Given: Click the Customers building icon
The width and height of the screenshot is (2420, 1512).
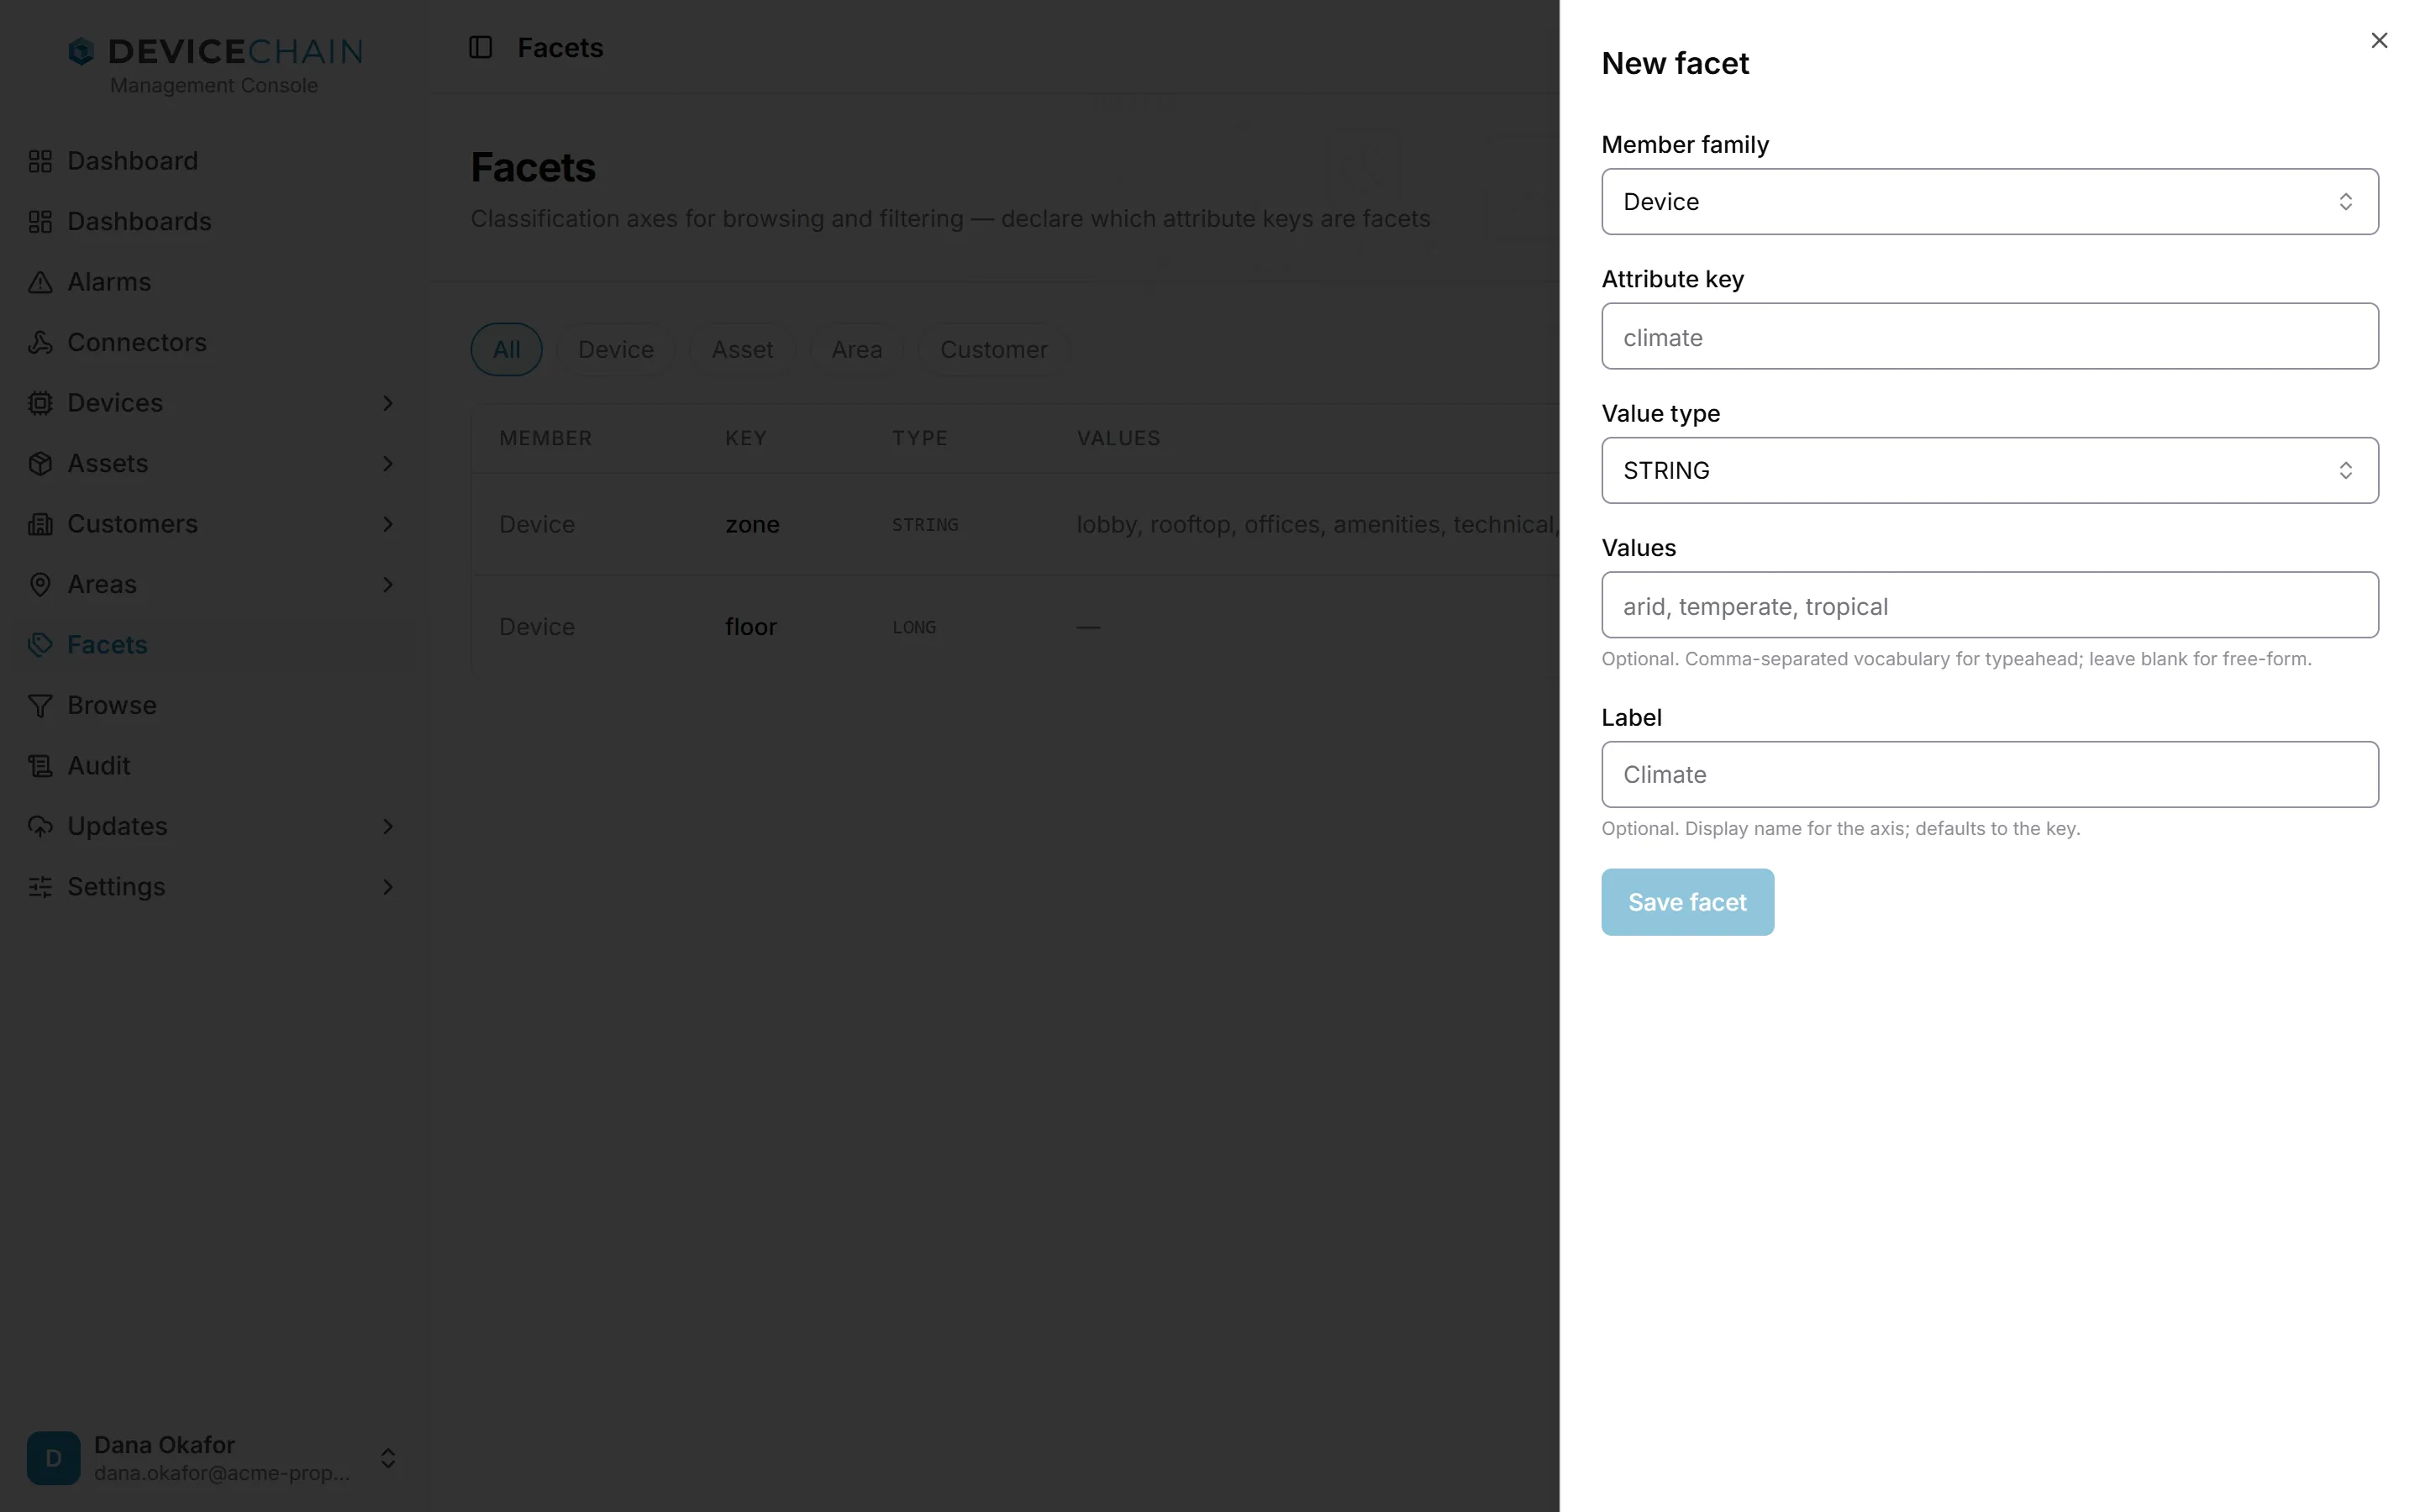Looking at the screenshot, I should coord(40,524).
